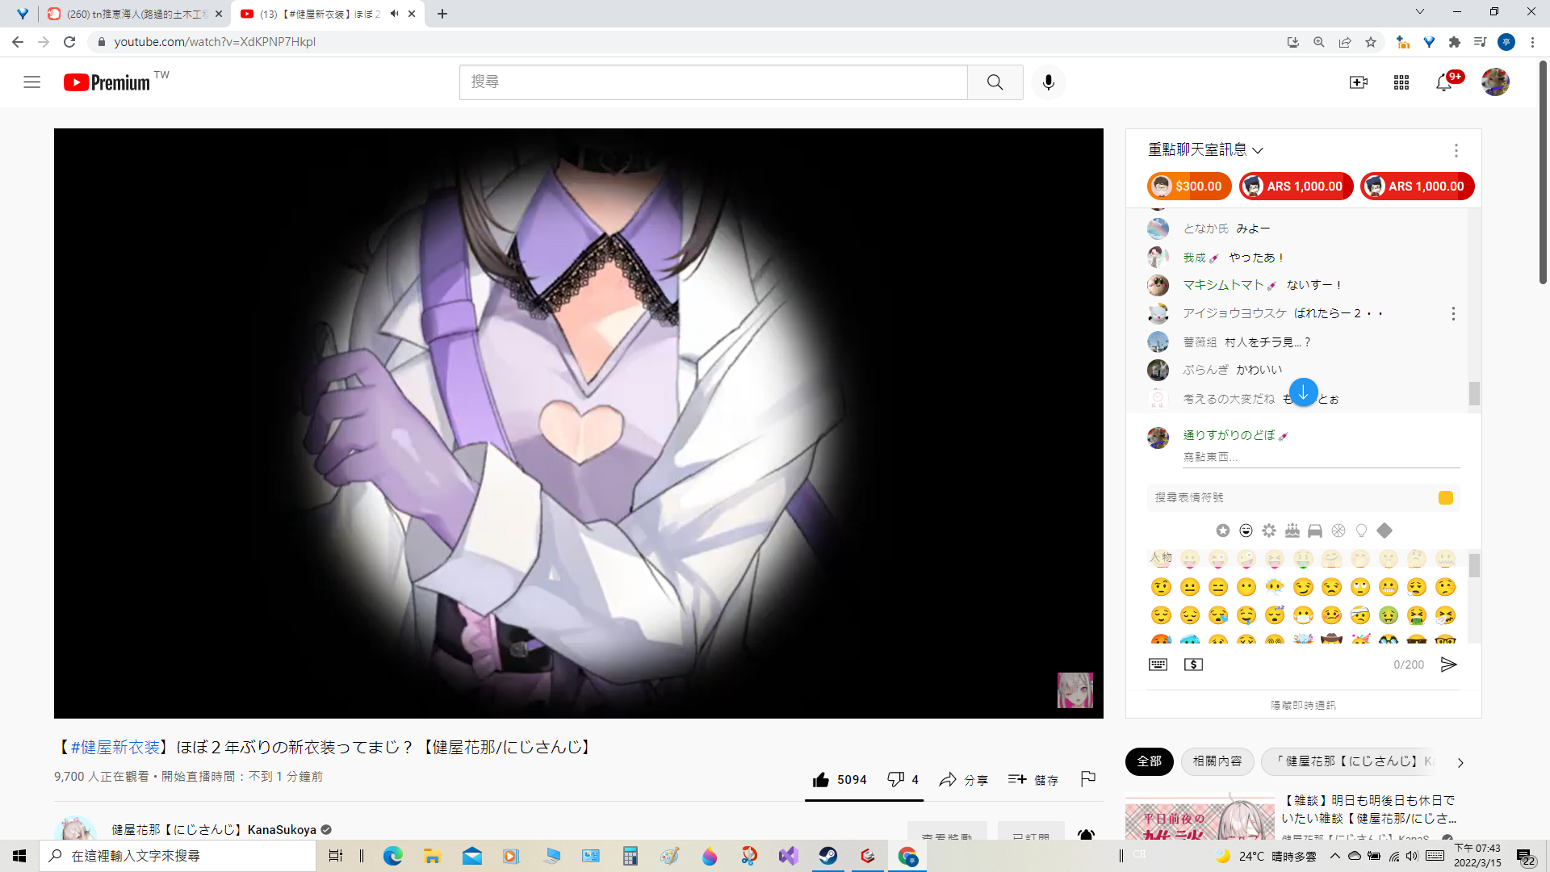The width and height of the screenshot is (1550, 872).
Task: Select the birthday cake food emoji category
Action: (1292, 530)
